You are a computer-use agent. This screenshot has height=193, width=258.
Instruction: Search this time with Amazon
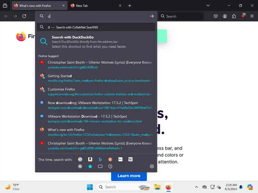click(90, 159)
